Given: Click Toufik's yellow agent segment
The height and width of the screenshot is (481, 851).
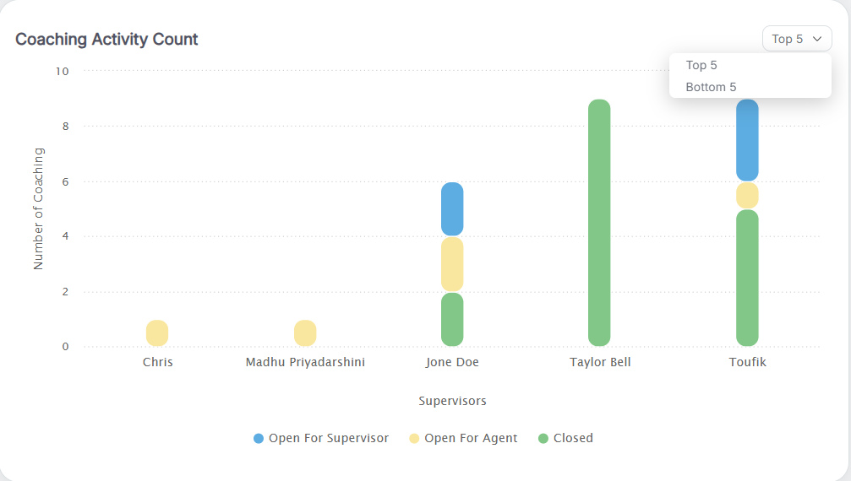Looking at the screenshot, I should click(x=747, y=195).
